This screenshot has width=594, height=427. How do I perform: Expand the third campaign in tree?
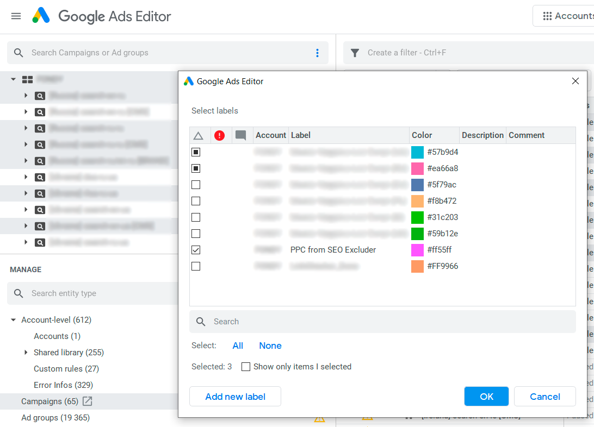click(x=26, y=128)
